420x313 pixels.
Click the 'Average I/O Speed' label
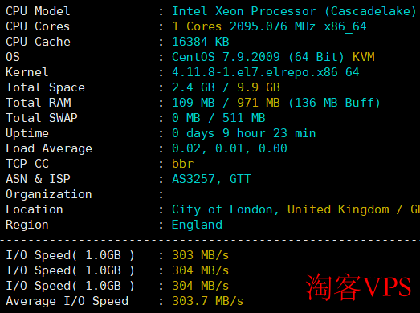point(67,301)
